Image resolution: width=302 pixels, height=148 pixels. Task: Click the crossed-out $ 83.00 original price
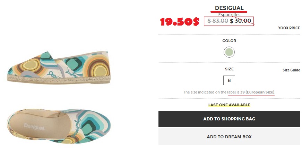(x=218, y=21)
